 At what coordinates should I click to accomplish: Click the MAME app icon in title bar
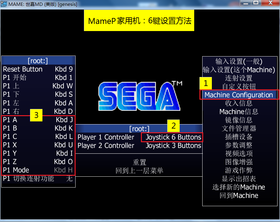[4, 4]
